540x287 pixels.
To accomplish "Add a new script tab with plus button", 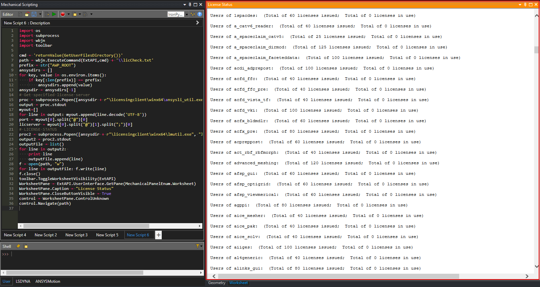I will pyautogui.click(x=158, y=235).
